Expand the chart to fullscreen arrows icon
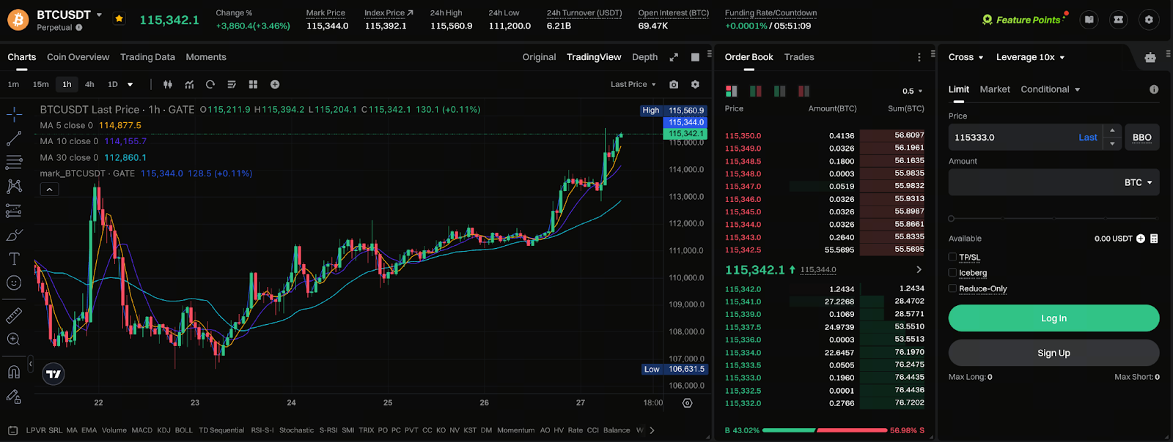 point(674,57)
